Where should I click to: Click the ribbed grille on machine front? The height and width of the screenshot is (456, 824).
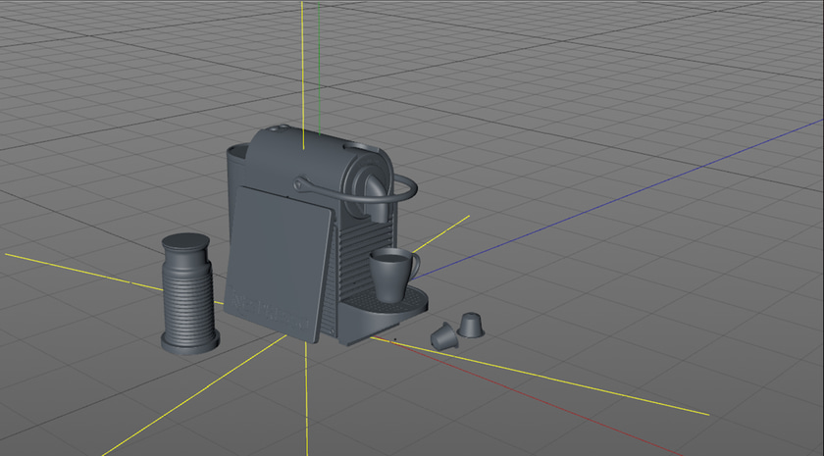click(352, 257)
